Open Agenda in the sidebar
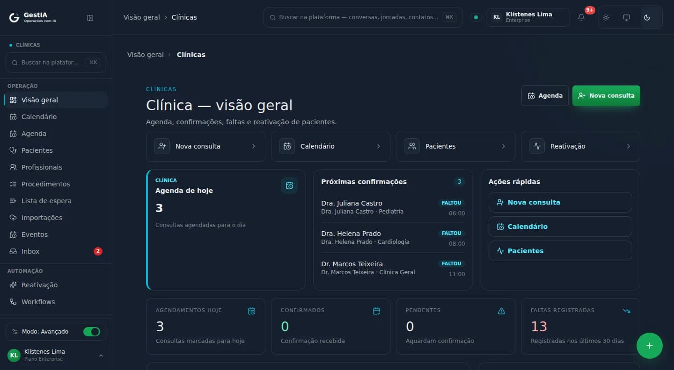Viewport: 674px width, 370px height. coord(56,134)
